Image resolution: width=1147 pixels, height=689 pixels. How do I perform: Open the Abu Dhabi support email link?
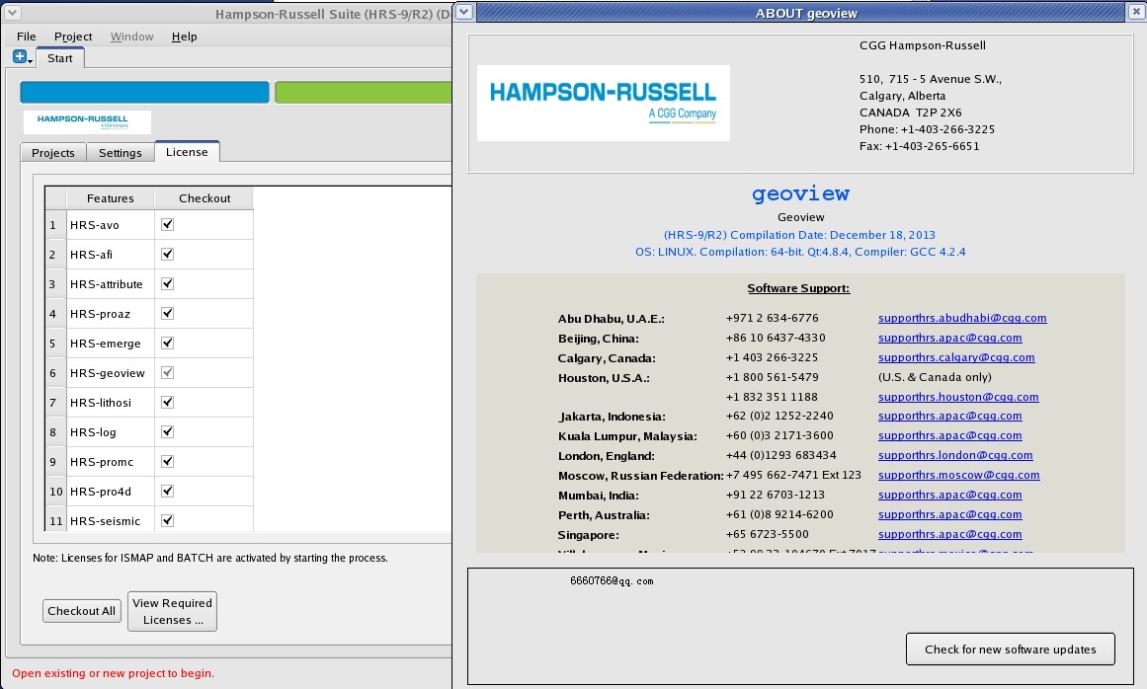pos(962,318)
